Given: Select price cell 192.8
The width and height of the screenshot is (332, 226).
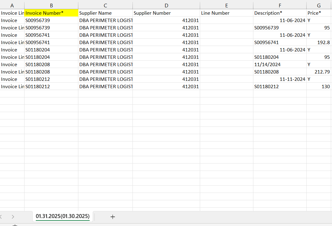Looking at the screenshot, I should [319, 42].
